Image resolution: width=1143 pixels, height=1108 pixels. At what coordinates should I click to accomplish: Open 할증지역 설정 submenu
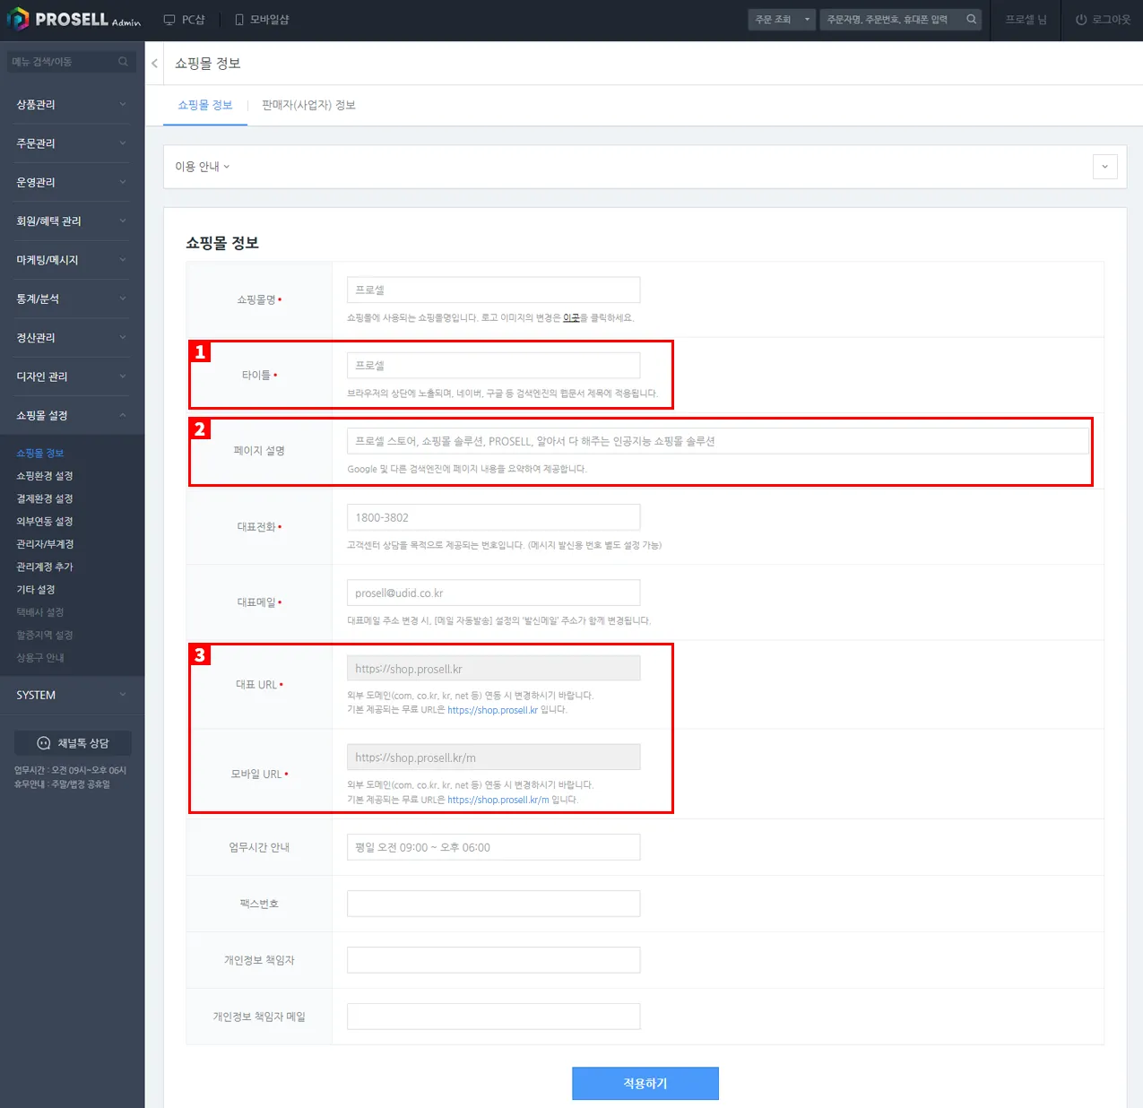(45, 636)
